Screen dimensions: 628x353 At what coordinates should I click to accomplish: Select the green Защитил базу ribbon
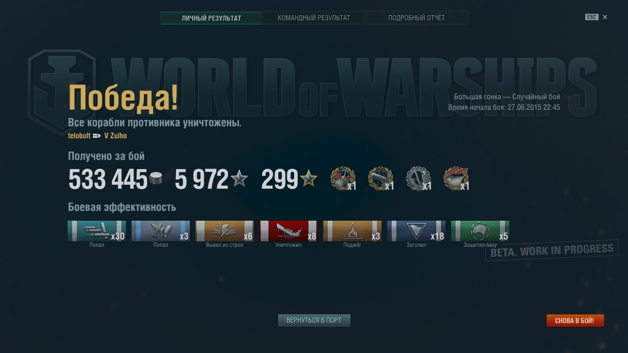click(480, 231)
